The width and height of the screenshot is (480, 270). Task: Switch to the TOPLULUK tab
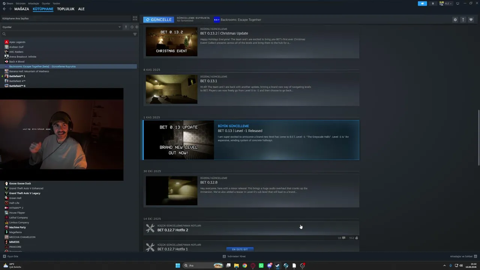(x=66, y=9)
